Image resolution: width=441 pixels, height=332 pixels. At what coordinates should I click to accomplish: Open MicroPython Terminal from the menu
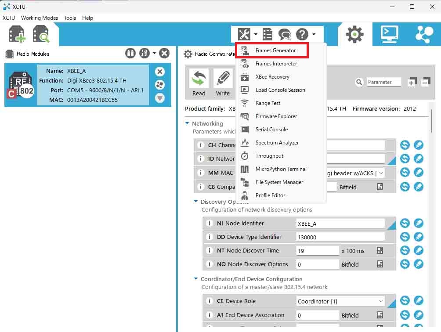[281, 169]
